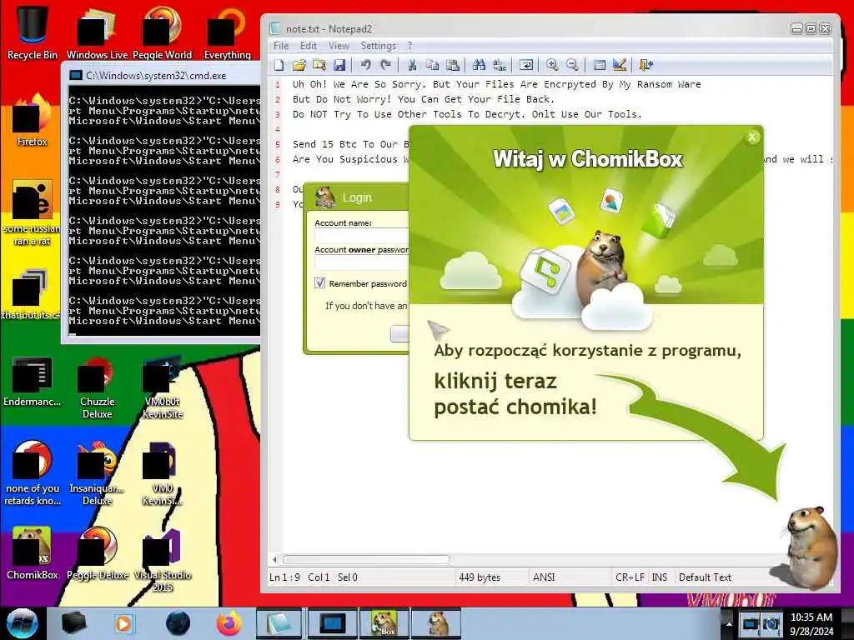Image resolution: width=854 pixels, height=640 pixels.
Task: Open Settings menu in Notepad2
Action: click(x=379, y=46)
